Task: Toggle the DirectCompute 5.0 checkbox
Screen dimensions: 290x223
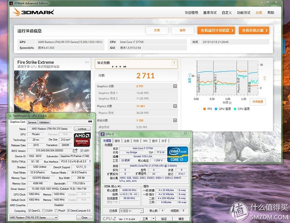Action: tap(69, 210)
